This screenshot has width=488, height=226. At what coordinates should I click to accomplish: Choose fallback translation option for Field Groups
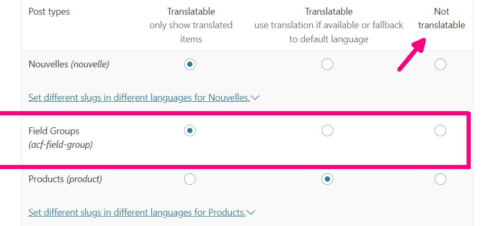[x=327, y=130]
